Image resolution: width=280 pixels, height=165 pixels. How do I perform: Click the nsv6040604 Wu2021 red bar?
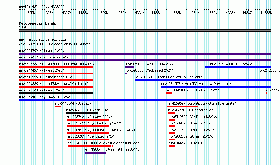click(58, 107)
